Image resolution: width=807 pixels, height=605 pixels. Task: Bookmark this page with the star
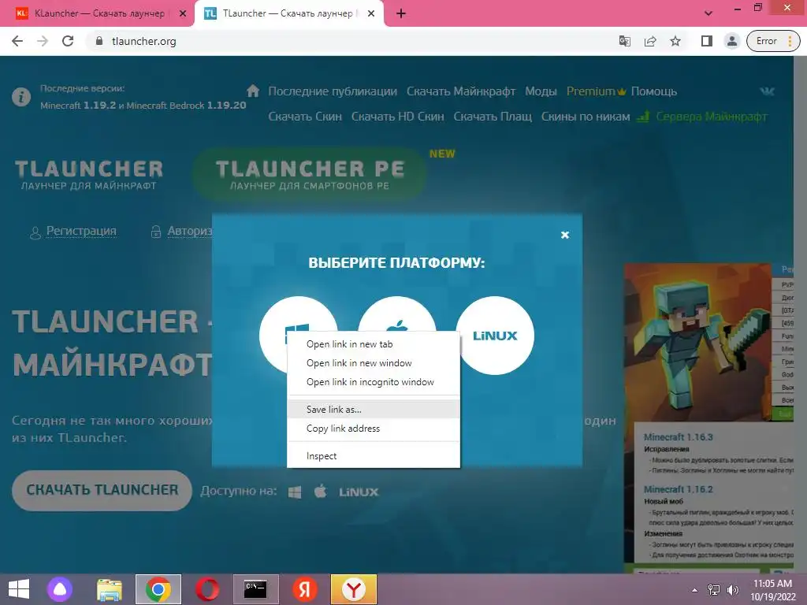tap(675, 41)
